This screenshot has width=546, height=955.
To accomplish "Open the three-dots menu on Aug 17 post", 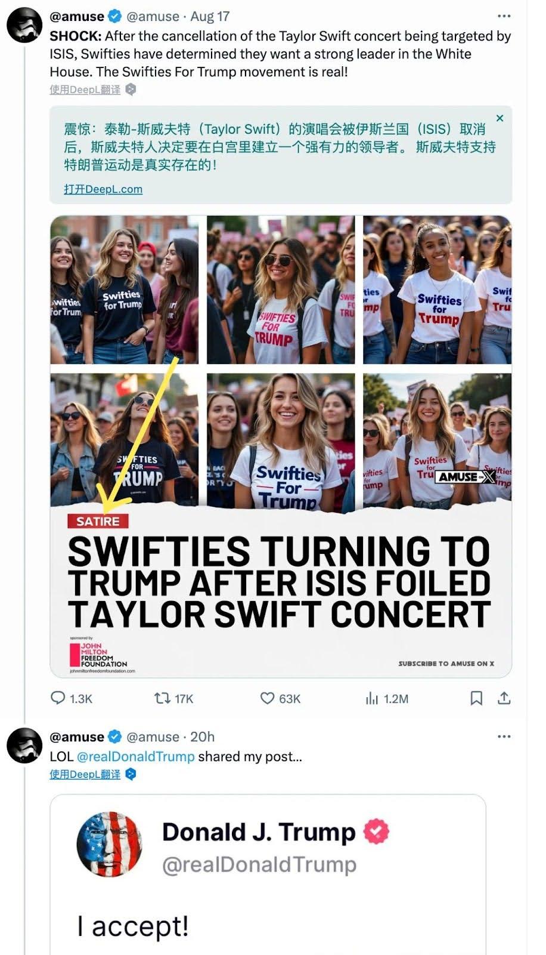I will pyautogui.click(x=504, y=16).
